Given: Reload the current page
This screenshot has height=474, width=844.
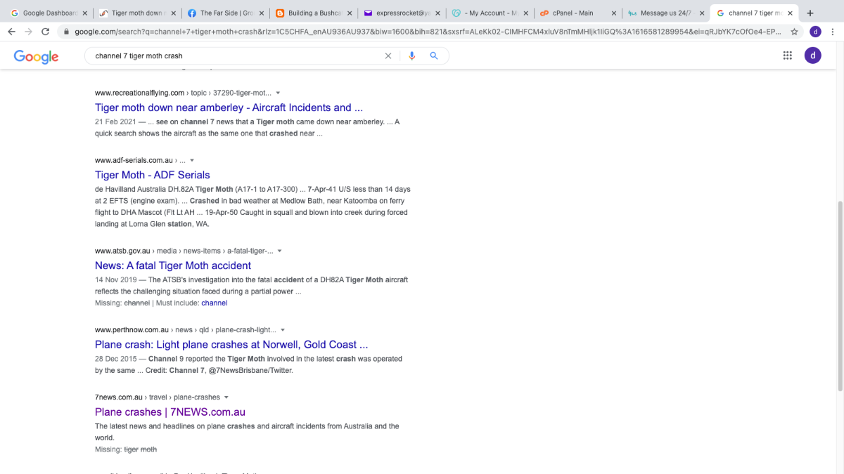Looking at the screenshot, I should point(46,32).
